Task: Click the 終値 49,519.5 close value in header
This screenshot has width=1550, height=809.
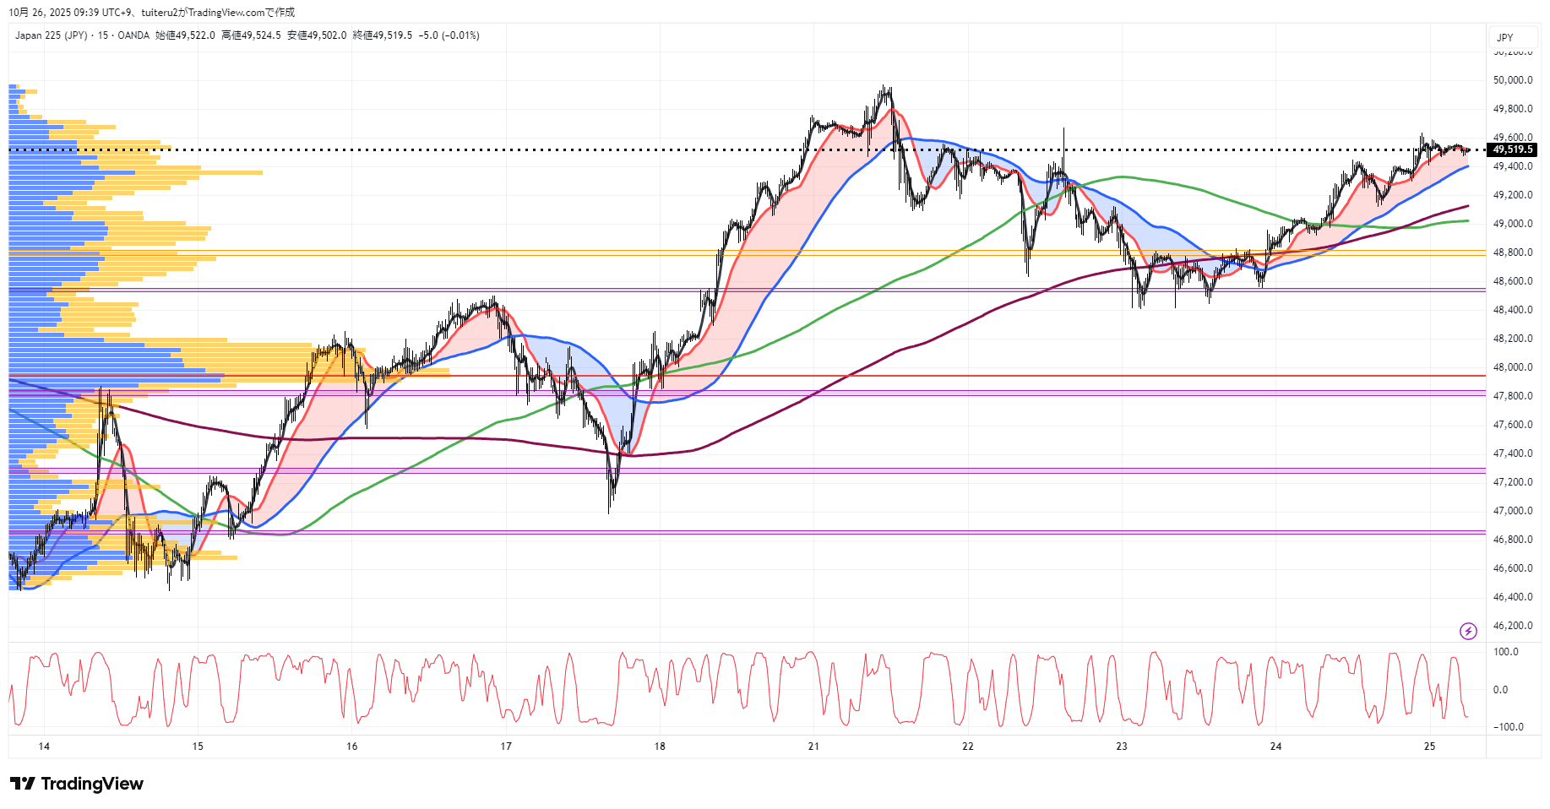Action: point(383,35)
